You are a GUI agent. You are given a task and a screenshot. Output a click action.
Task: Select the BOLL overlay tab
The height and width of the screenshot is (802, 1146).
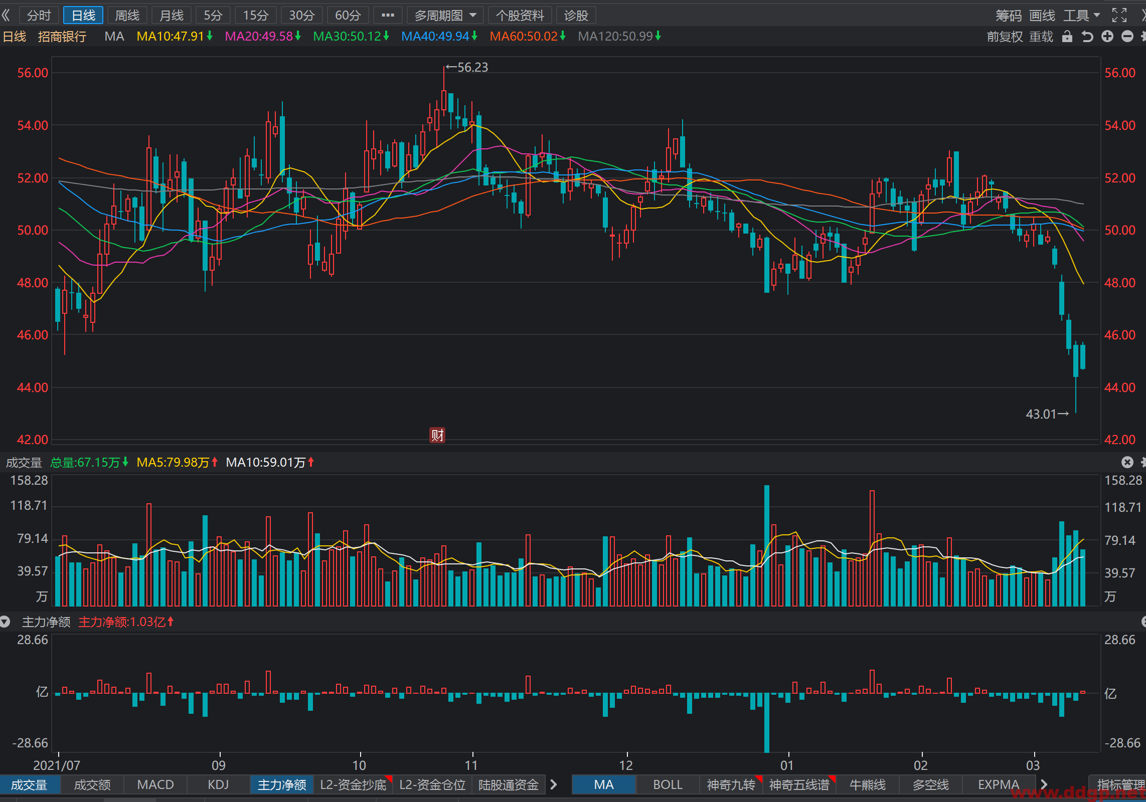[668, 784]
